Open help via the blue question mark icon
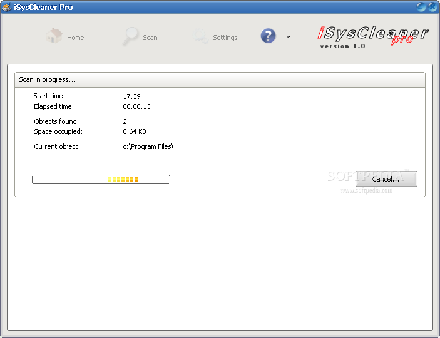 [268, 36]
